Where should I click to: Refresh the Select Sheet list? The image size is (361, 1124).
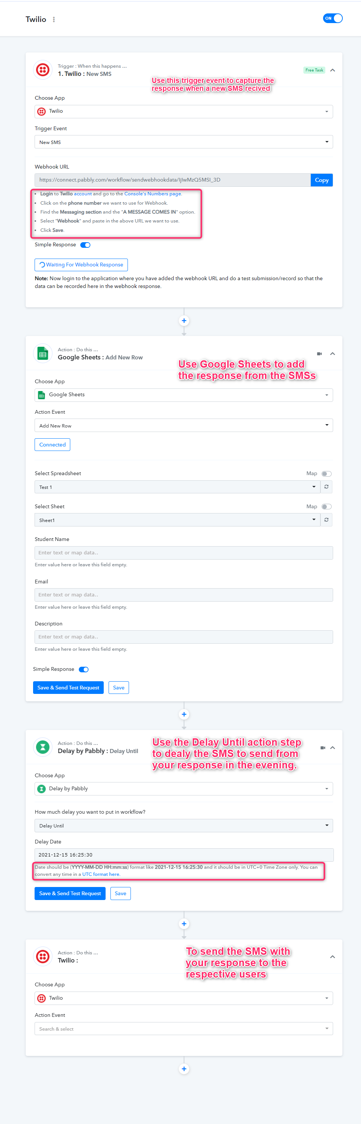326,520
